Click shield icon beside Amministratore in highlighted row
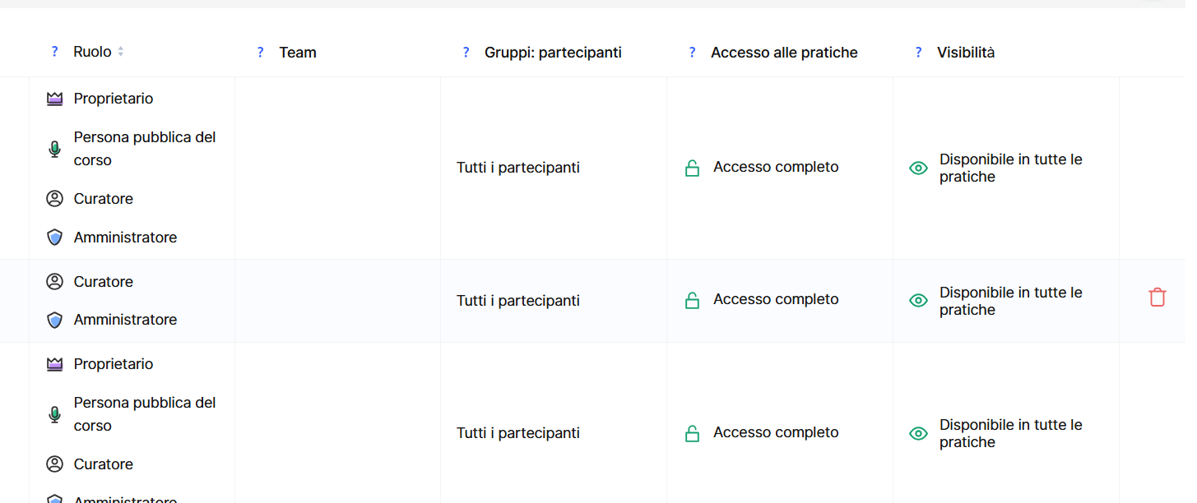This screenshot has width=1197, height=503. [54, 320]
